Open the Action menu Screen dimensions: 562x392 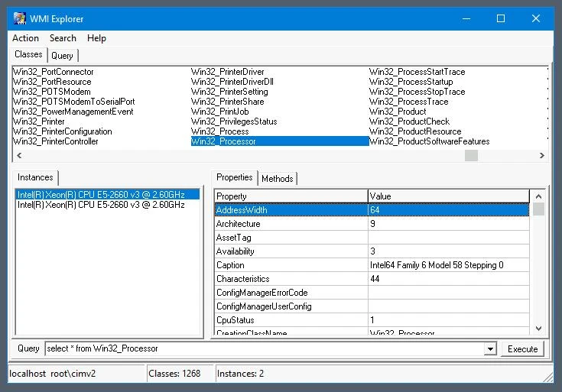[25, 38]
